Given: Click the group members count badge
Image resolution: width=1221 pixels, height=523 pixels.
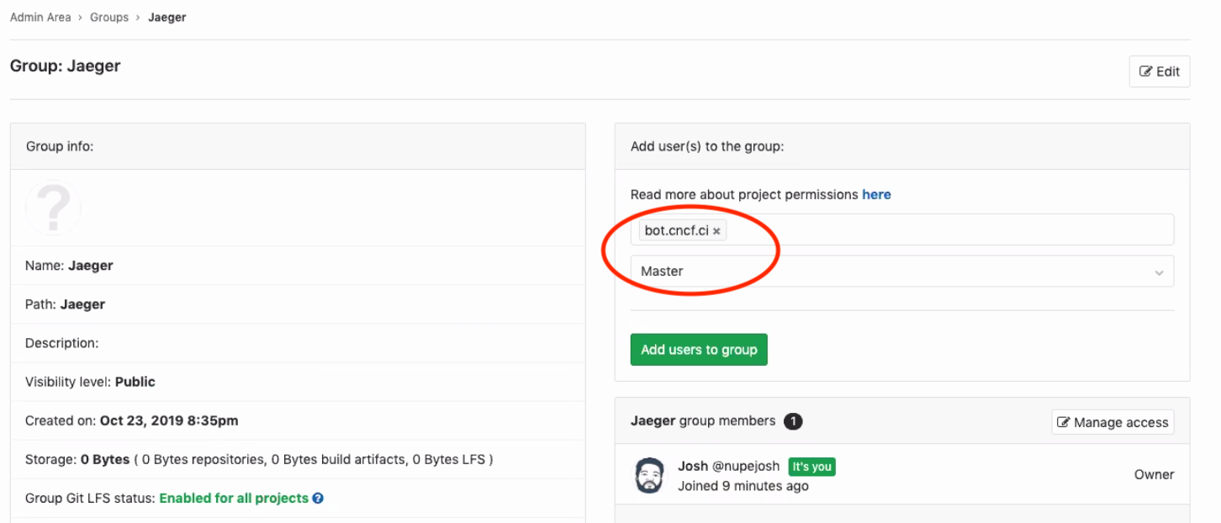Looking at the screenshot, I should [793, 421].
